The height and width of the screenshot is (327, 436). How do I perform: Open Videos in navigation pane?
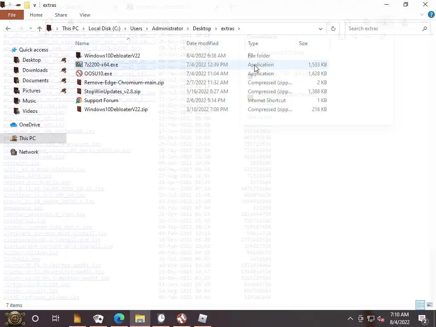click(x=30, y=111)
